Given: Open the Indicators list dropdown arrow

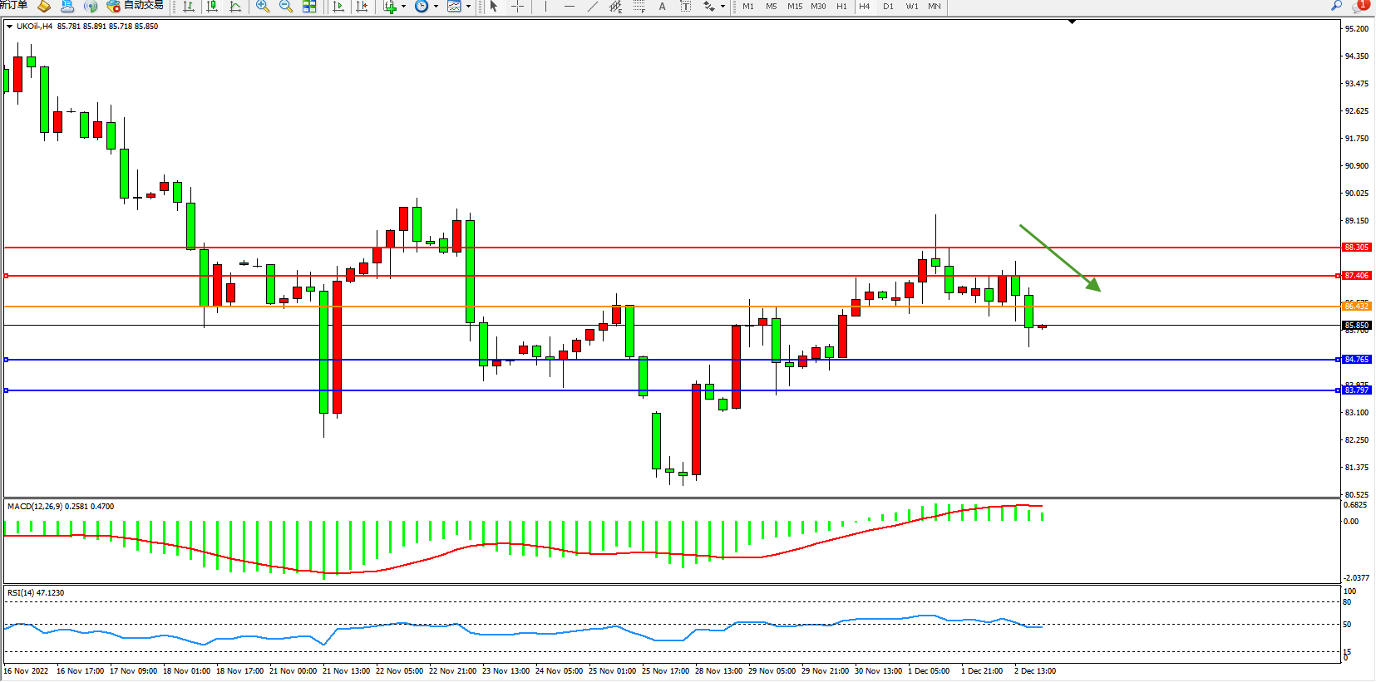Looking at the screenshot, I should click(x=404, y=7).
